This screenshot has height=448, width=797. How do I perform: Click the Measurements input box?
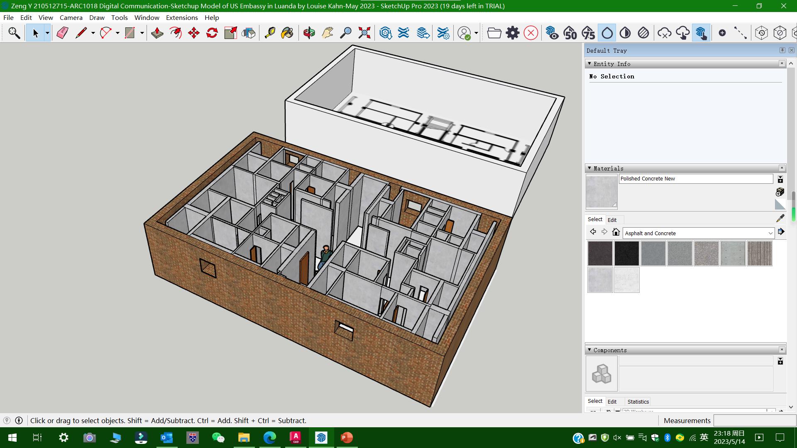pyautogui.click(x=754, y=421)
